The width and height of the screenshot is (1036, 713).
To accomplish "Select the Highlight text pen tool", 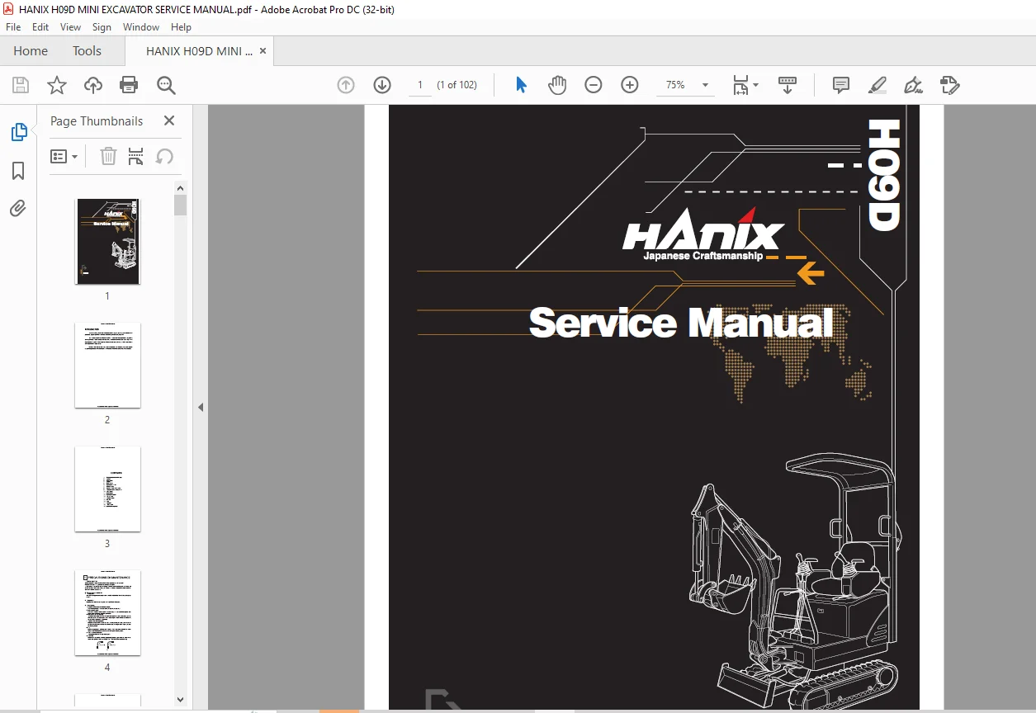I will coord(878,85).
